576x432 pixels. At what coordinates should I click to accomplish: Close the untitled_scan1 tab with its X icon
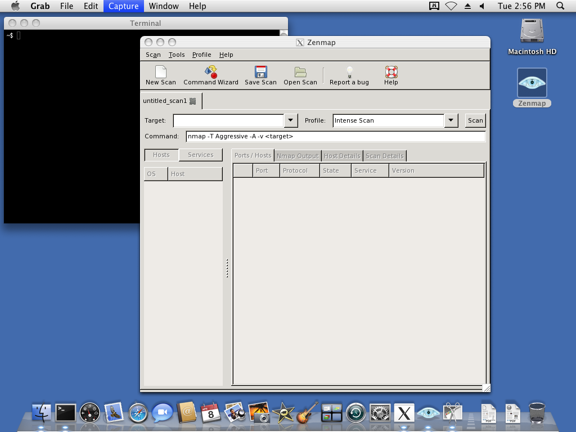(192, 101)
